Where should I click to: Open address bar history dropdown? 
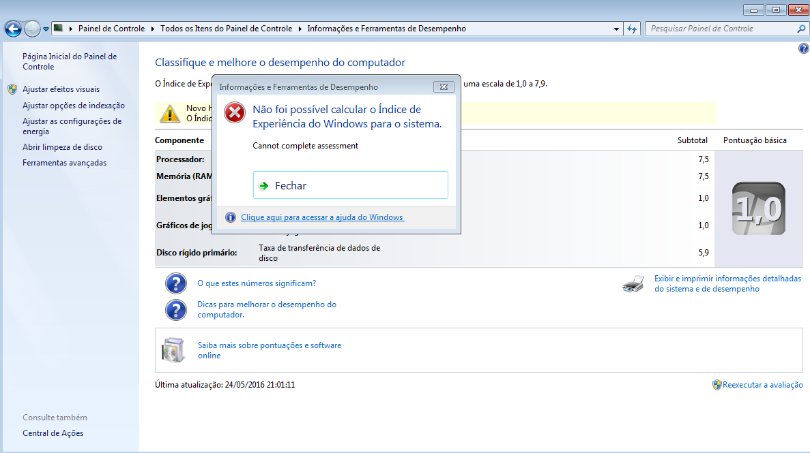click(616, 29)
